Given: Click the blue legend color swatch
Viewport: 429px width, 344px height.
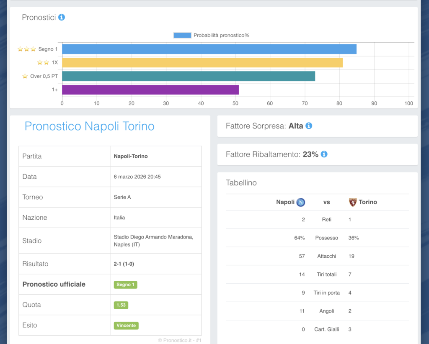Looking at the screenshot, I should 182,35.
